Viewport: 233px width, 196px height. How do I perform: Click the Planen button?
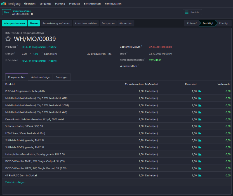tap(34, 23)
